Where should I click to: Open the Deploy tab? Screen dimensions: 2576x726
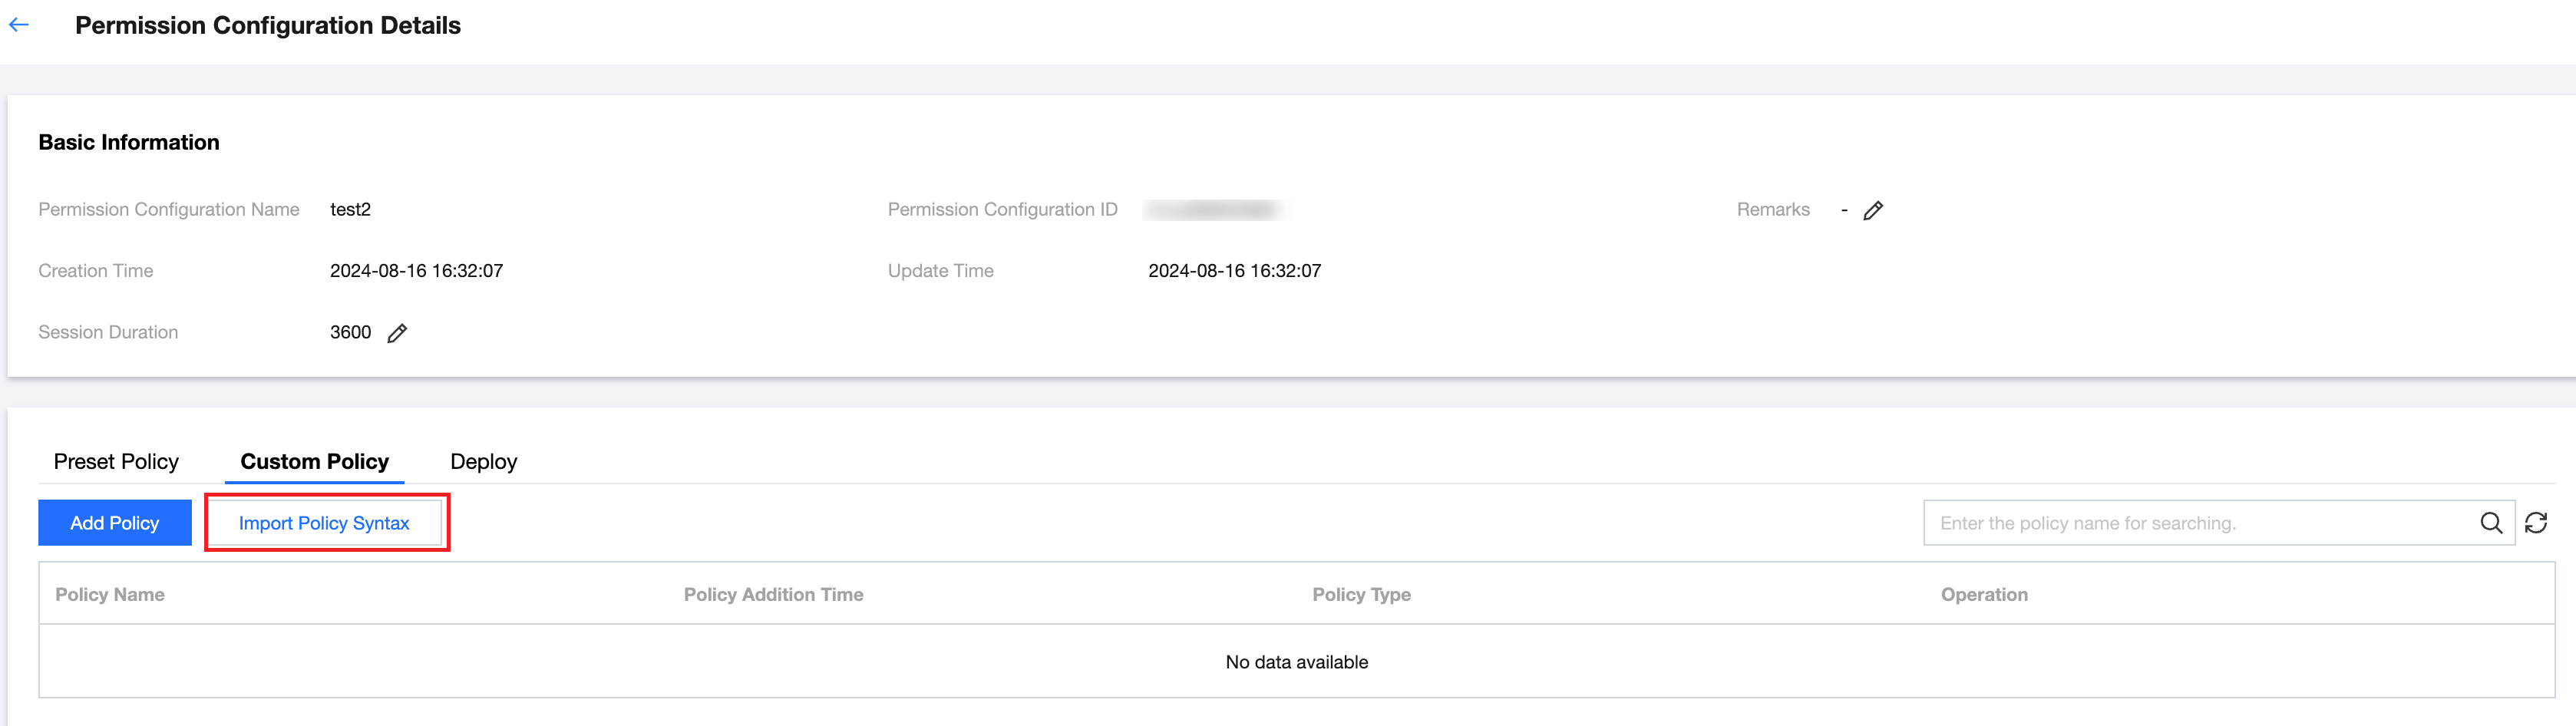(483, 461)
